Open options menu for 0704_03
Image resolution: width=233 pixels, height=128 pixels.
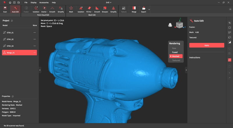point(35,46)
